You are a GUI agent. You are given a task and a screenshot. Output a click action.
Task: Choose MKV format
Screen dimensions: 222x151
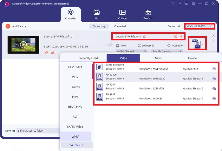tap(75, 97)
